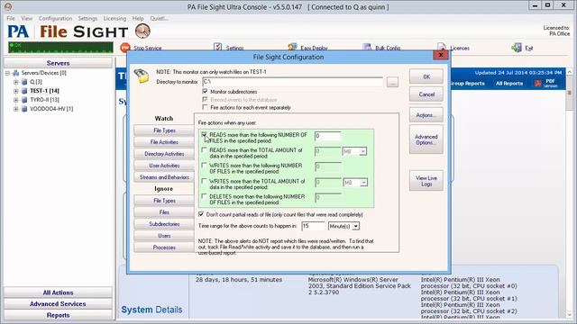
Task: Open Advanced Options button
Action: coord(426,139)
